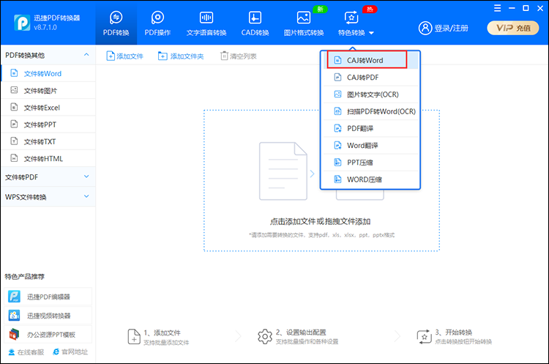
Task: Open the hamburger main menu icon
Action: [497, 8]
